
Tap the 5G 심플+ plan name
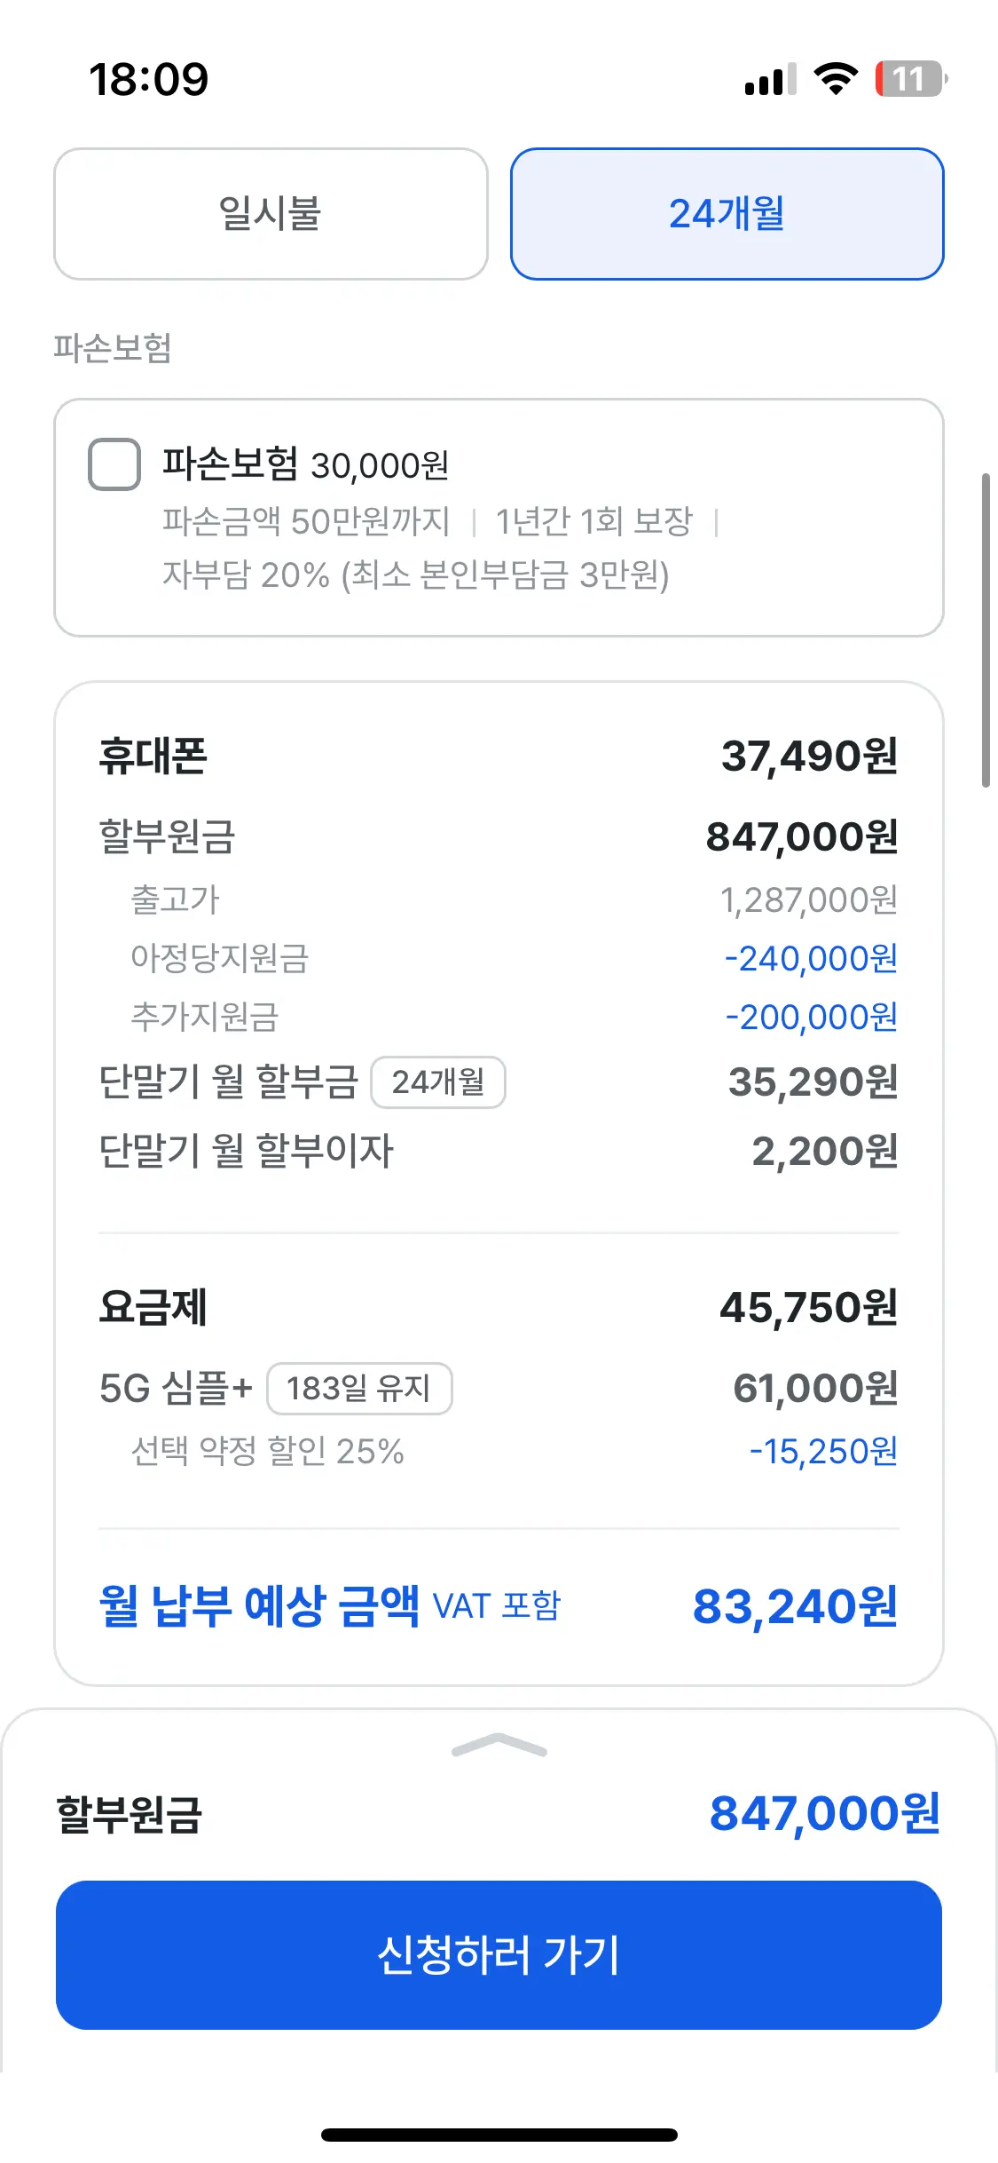coord(176,1389)
